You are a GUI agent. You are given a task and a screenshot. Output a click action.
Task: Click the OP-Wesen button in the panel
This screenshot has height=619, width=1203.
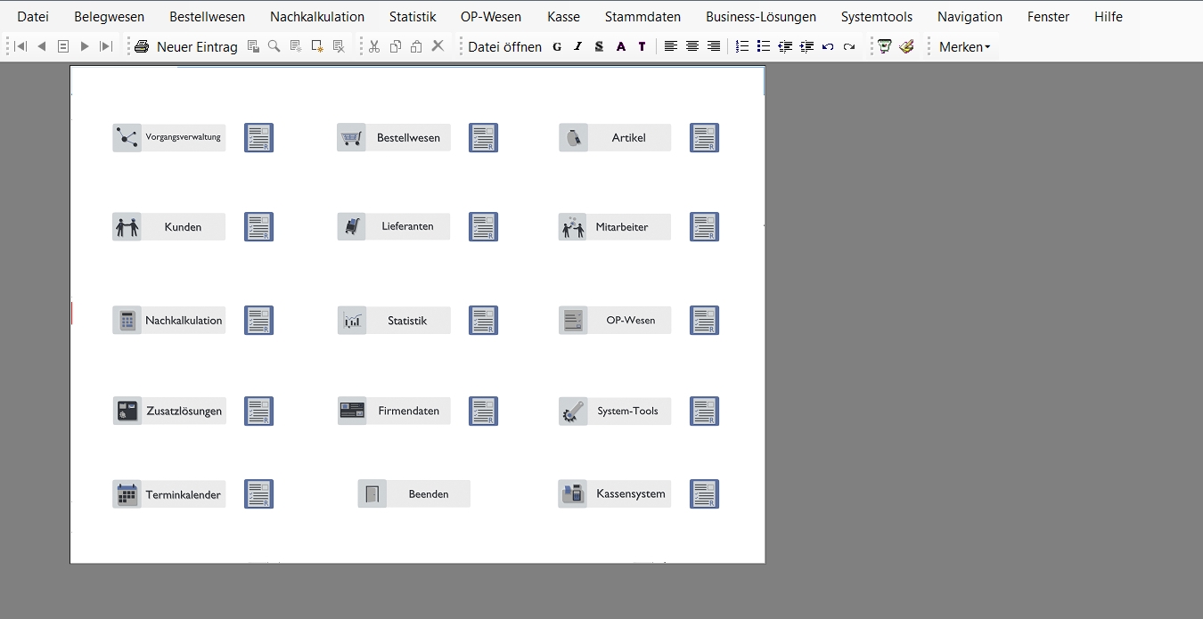[615, 320]
